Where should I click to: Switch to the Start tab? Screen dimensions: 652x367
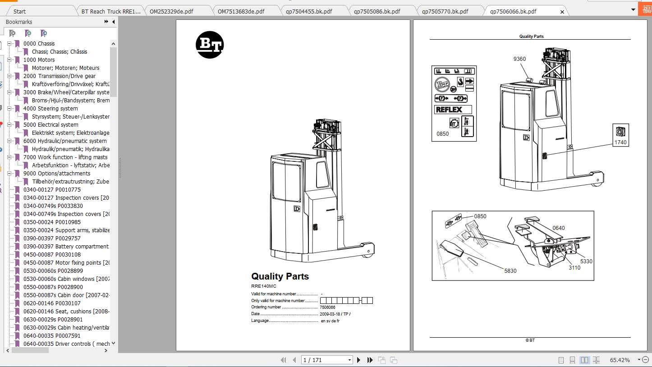click(x=19, y=11)
